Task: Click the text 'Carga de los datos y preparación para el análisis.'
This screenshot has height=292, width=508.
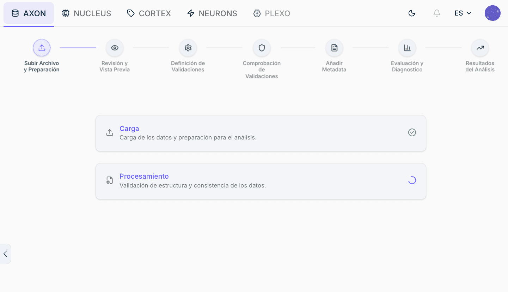Action: tap(188, 137)
